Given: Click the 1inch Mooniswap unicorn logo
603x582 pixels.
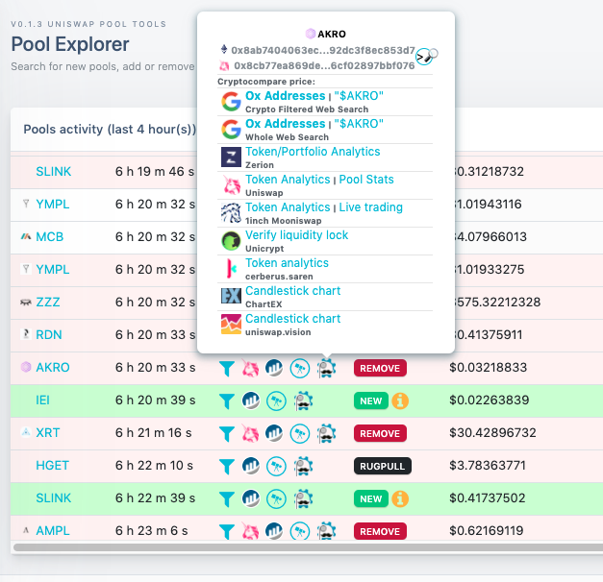Looking at the screenshot, I should tap(231, 213).
